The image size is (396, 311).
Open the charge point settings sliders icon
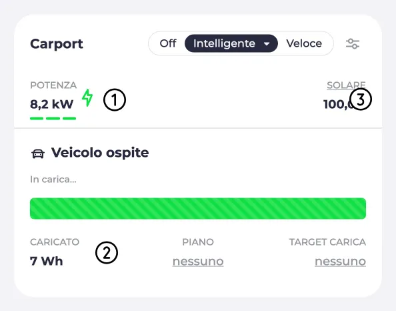tap(353, 43)
